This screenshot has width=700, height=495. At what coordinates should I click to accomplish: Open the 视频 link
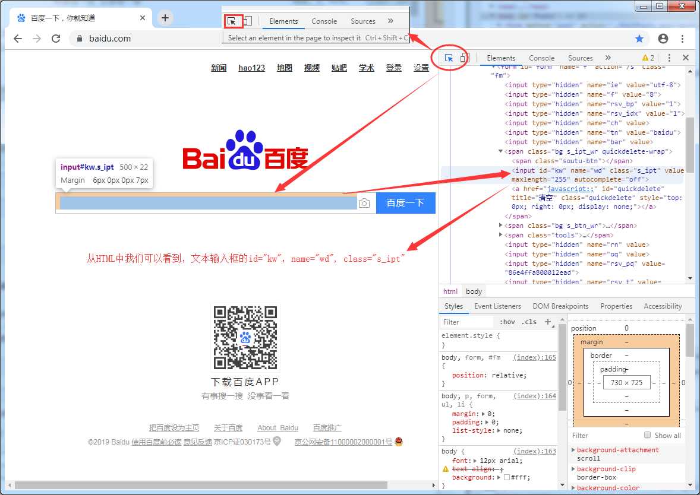click(x=312, y=68)
